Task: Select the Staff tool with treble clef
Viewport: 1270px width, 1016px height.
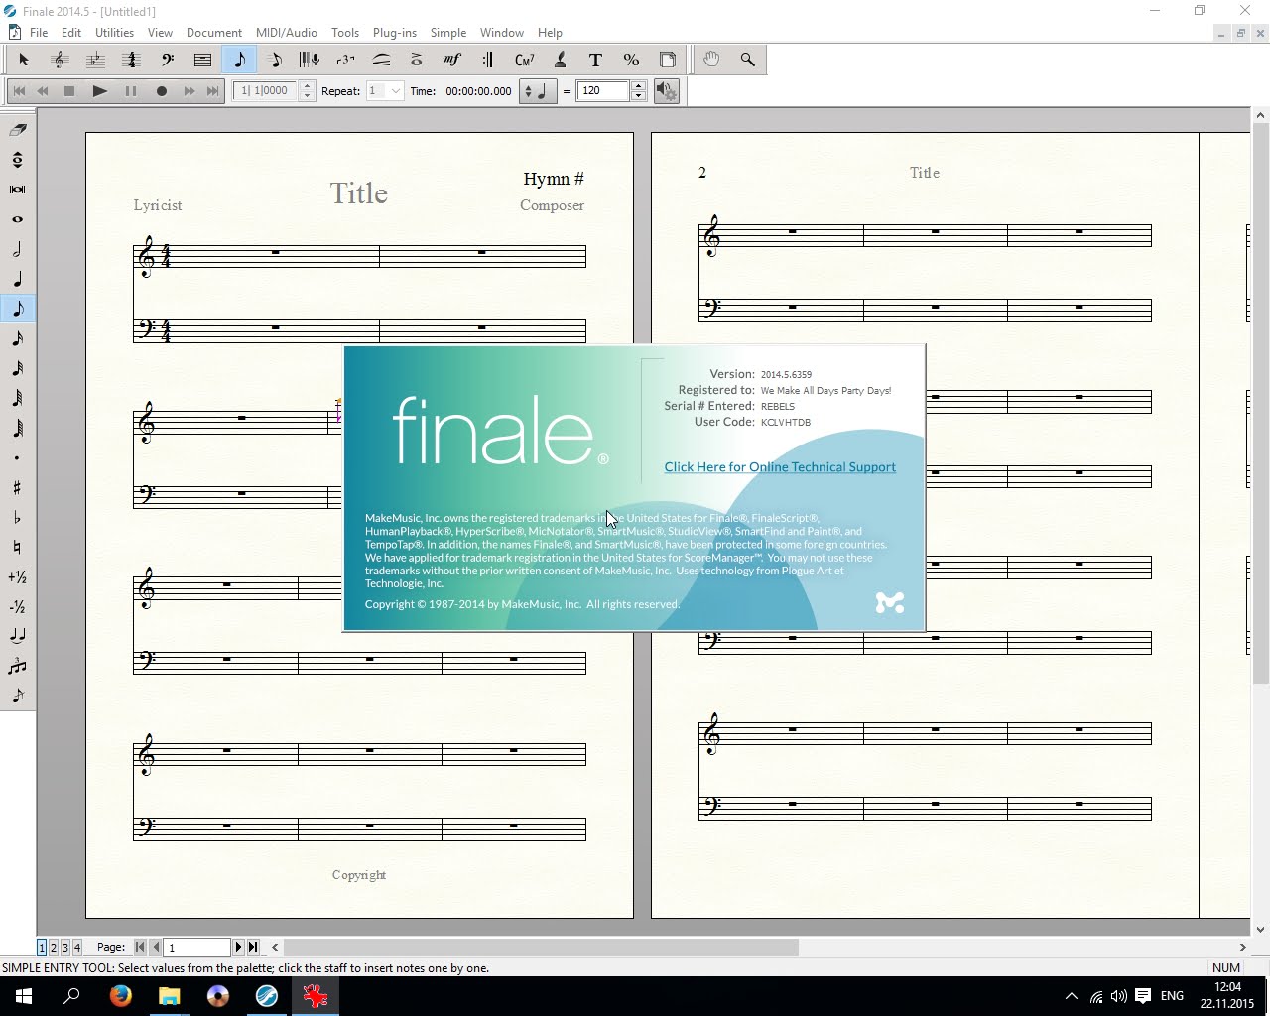Action: click(x=60, y=60)
